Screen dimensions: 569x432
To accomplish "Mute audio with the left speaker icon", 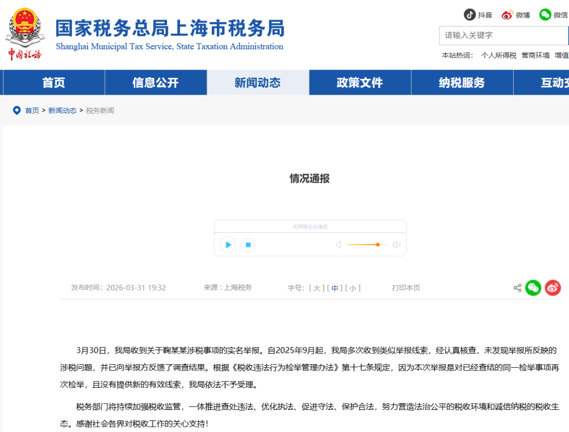I will click(x=339, y=245).
